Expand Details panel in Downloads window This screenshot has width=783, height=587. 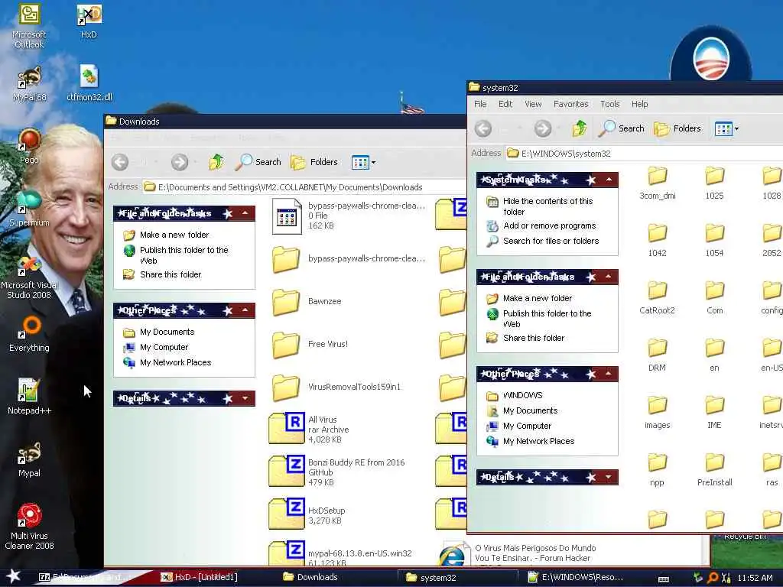click(x=245, y=398)
